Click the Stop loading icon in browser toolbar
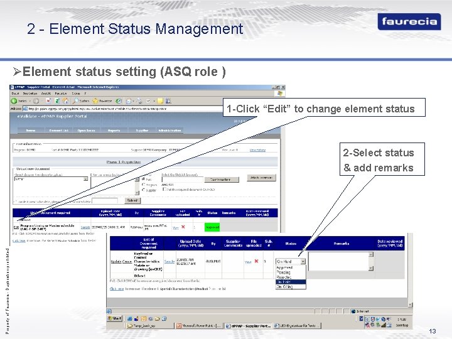 pyautogui.click(x=48, y=101)
